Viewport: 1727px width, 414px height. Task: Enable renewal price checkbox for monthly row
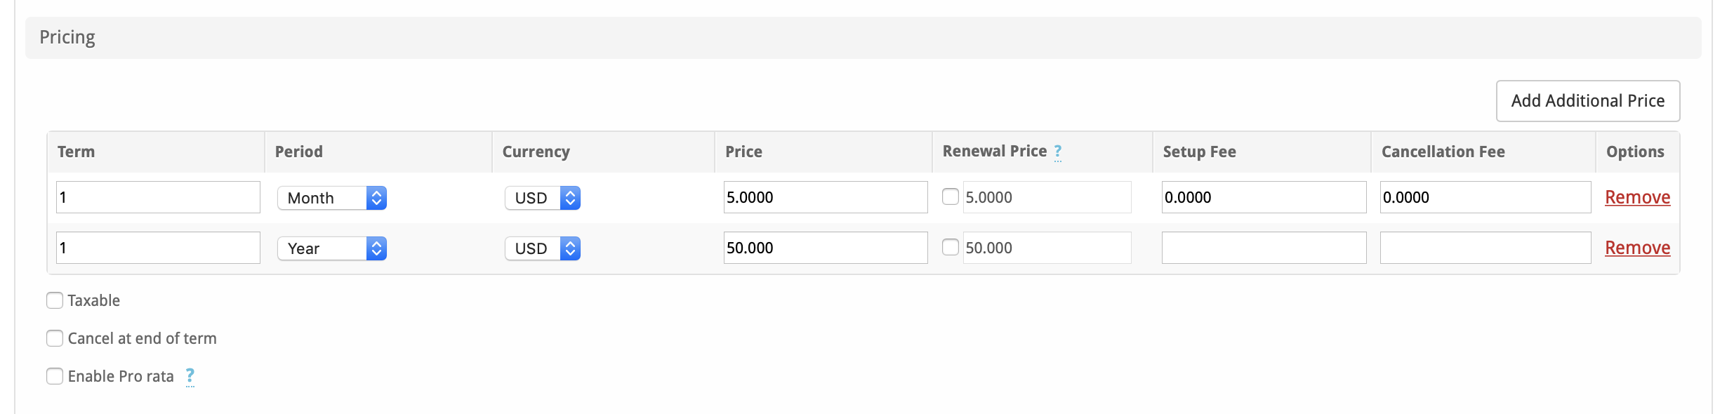tap(951, 196)
